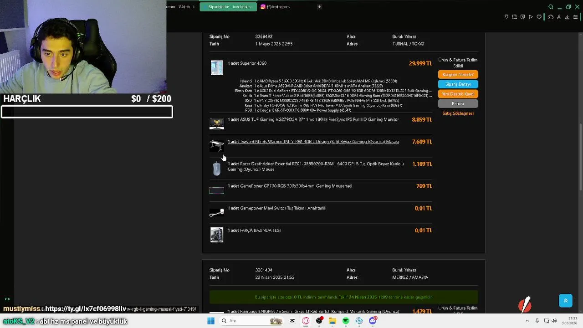This screenshot has width=583, height=328.
Task: Click the TURHAL / TOKAT address text
Action: pyautogui.click(x=408, y=44)
